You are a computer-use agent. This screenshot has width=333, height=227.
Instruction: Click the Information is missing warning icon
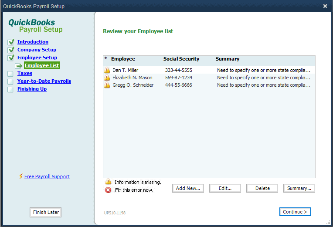(108, 182)
